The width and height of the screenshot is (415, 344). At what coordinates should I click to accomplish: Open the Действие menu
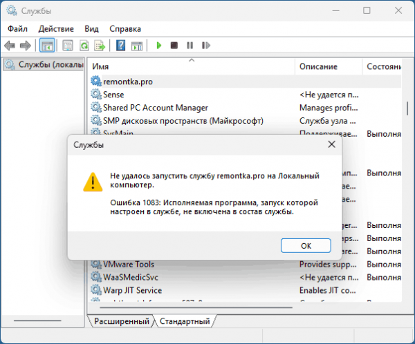(56, 29)
